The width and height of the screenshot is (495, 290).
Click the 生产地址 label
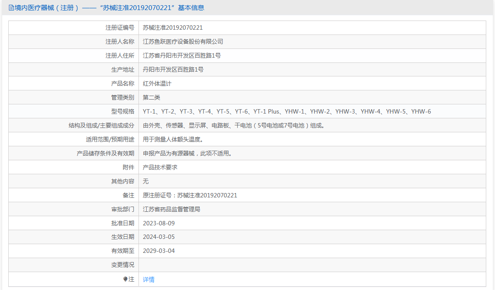click(x=123, y=69)
